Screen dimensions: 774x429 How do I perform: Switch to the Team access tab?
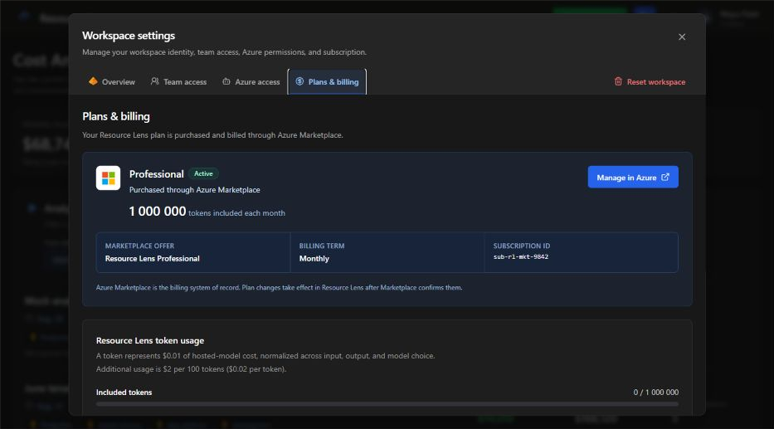(x=179, y=82)
